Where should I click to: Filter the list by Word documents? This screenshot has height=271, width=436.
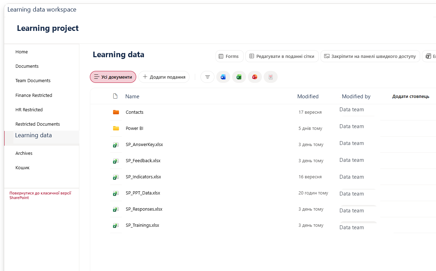[223, 77]
